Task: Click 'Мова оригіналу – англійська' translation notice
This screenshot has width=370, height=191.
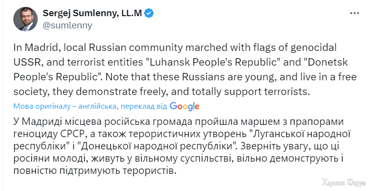Action: pyautogui.click(x=65, y=107)
